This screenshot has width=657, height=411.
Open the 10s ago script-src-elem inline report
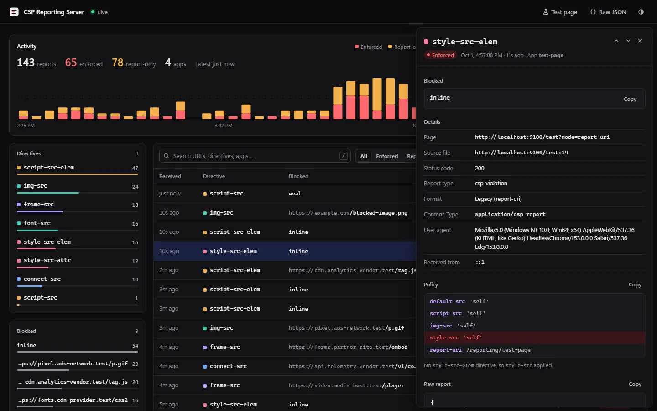tap(285, 232)
